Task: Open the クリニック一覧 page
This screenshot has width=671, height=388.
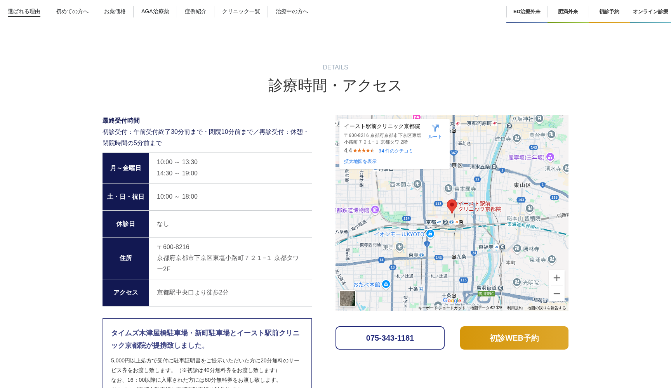Action: click(x=241, y=11)
